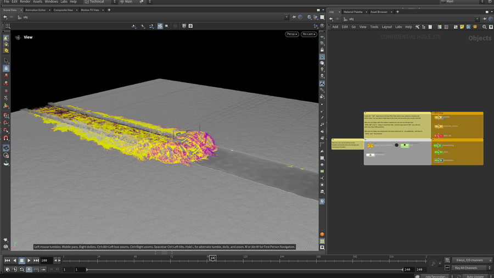
Task: Click the wrench icon in network editor toolbar
Action: [417, 27]
